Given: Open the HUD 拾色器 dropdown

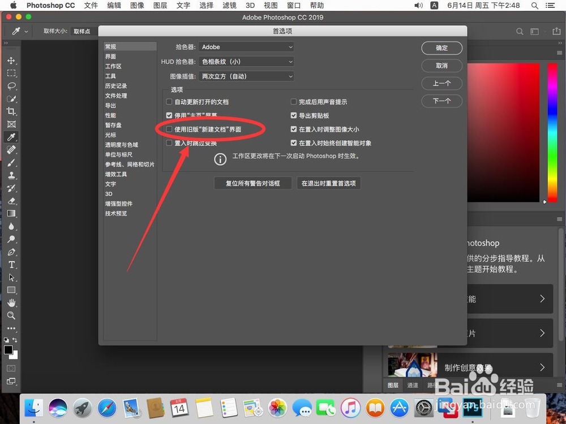Looking at the screenshot, I should point(246,62).
